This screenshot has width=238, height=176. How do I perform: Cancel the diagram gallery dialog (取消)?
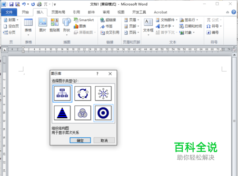click(x=104, y=140)
